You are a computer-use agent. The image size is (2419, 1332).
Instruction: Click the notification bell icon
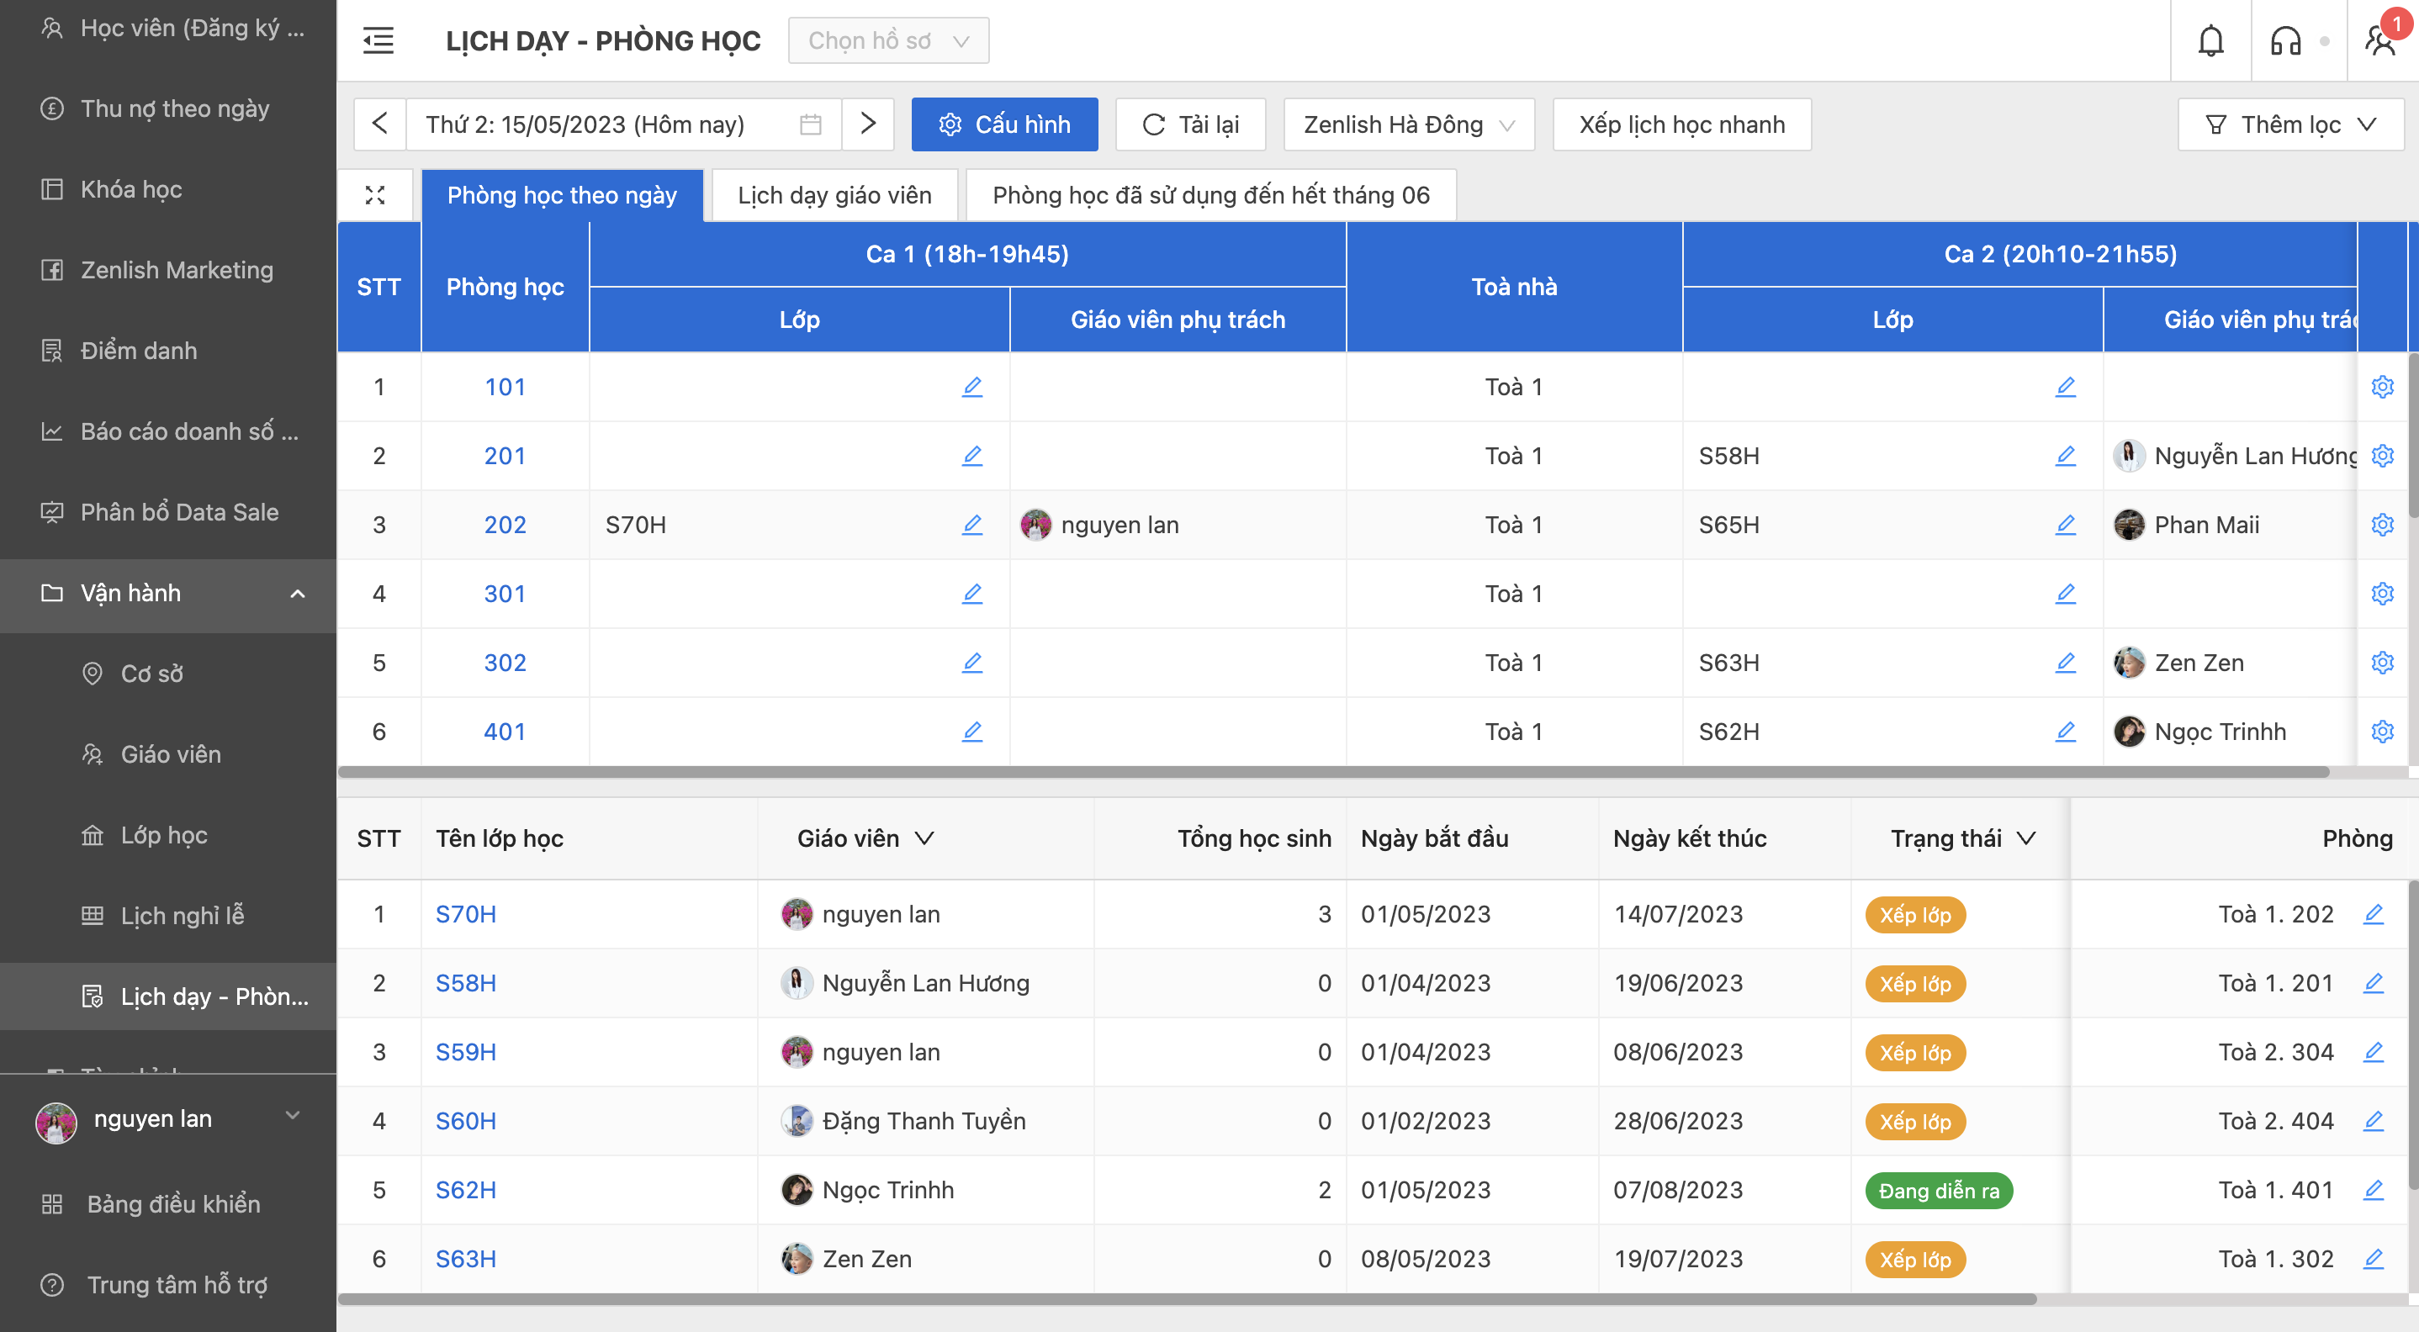click(x=2210, y=40)
